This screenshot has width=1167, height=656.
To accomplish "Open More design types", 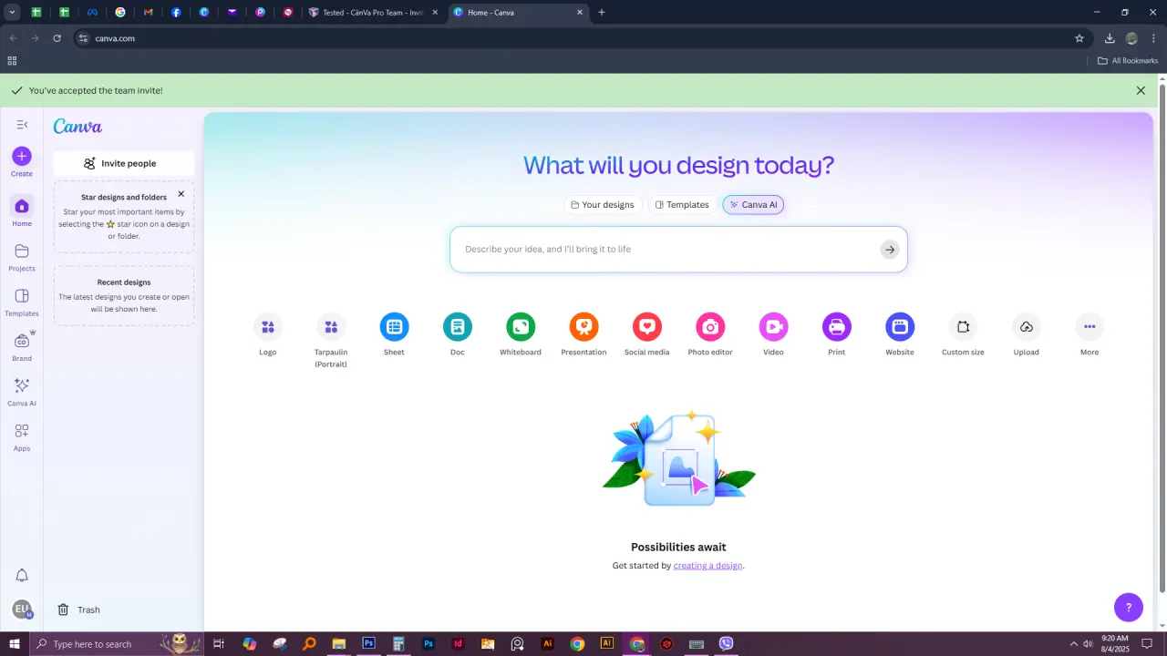I will tap(1090, 334).
